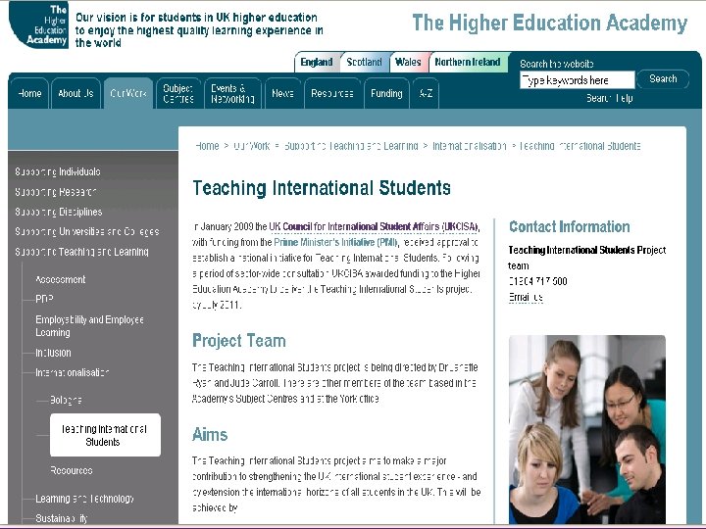Click Our Work in the breadcrumb

[x=252, y=146]
